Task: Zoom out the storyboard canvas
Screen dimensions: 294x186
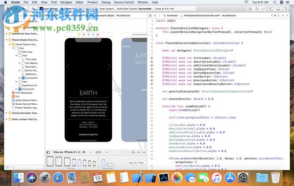Action: pos(91,152)
